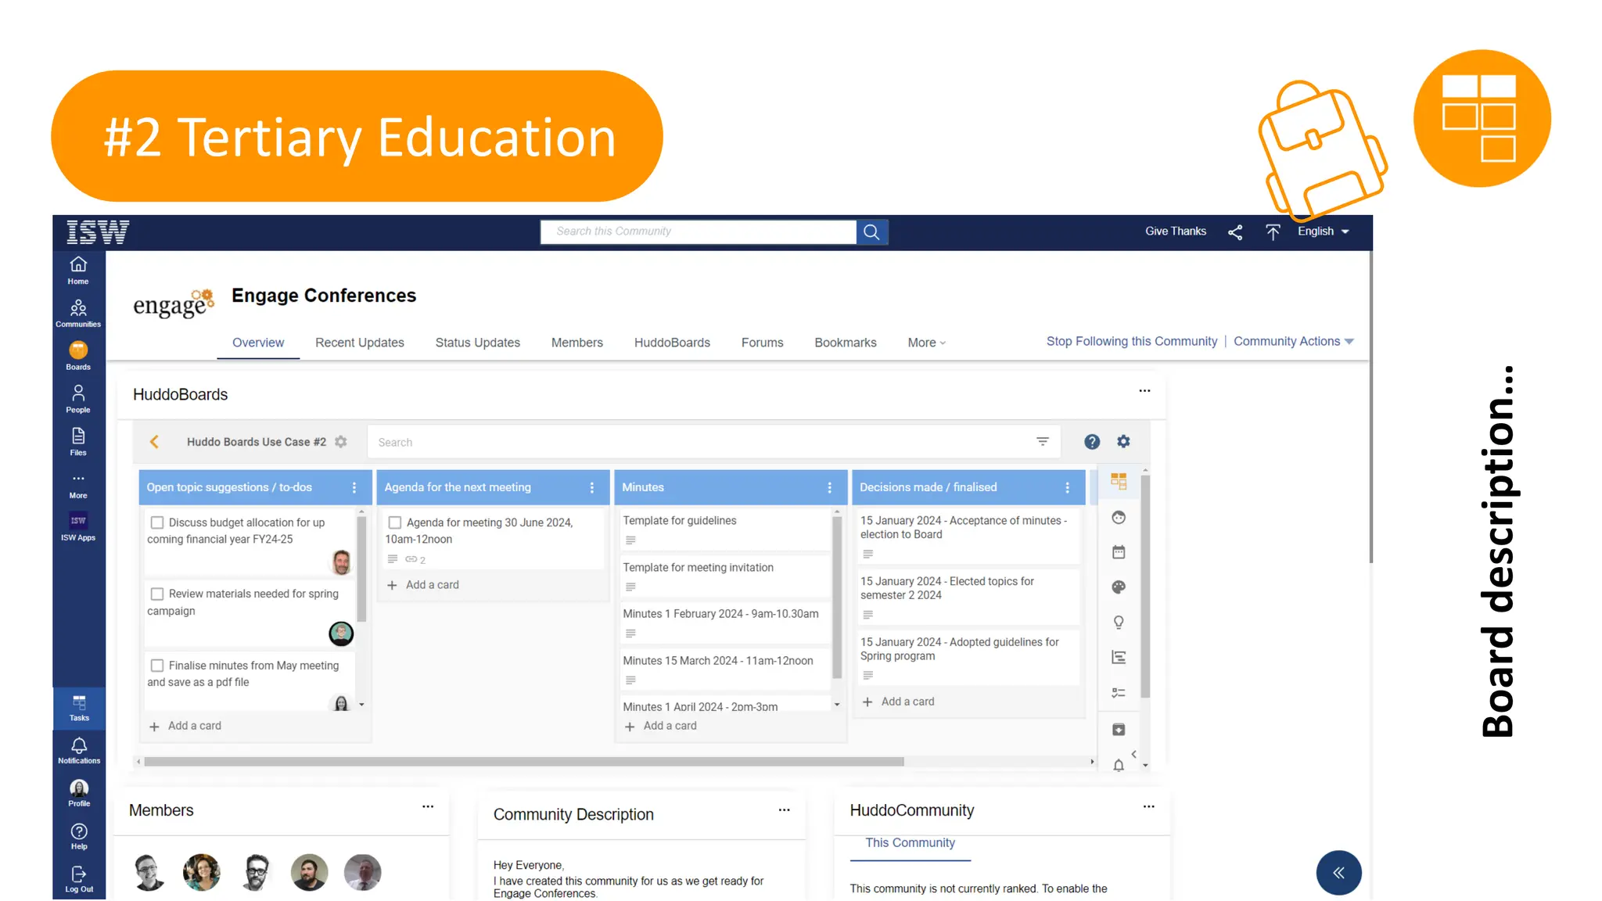Expand the English language dropdown
This screenshot has width=1602, height=901.
(1324, 232)
